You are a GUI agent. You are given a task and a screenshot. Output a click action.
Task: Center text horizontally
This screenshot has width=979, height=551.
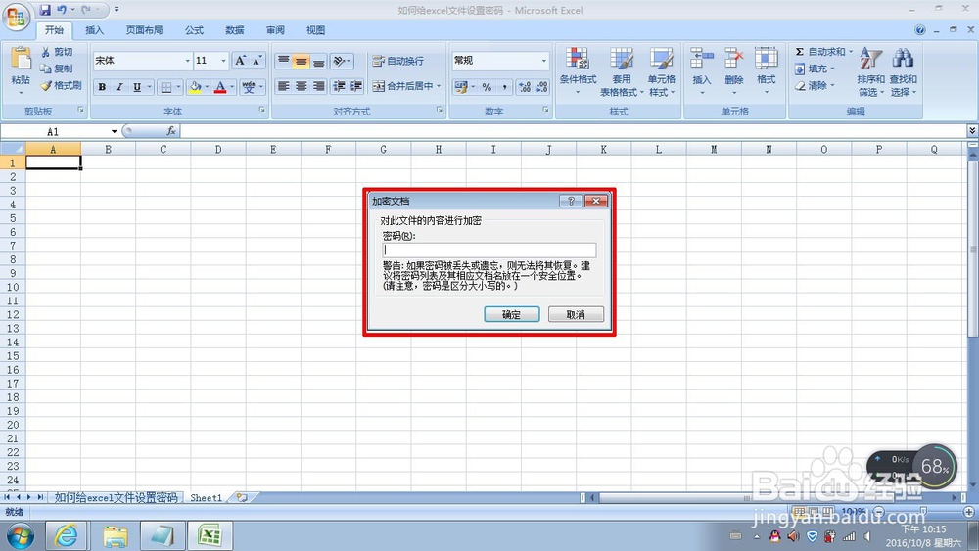click(301, 86)
